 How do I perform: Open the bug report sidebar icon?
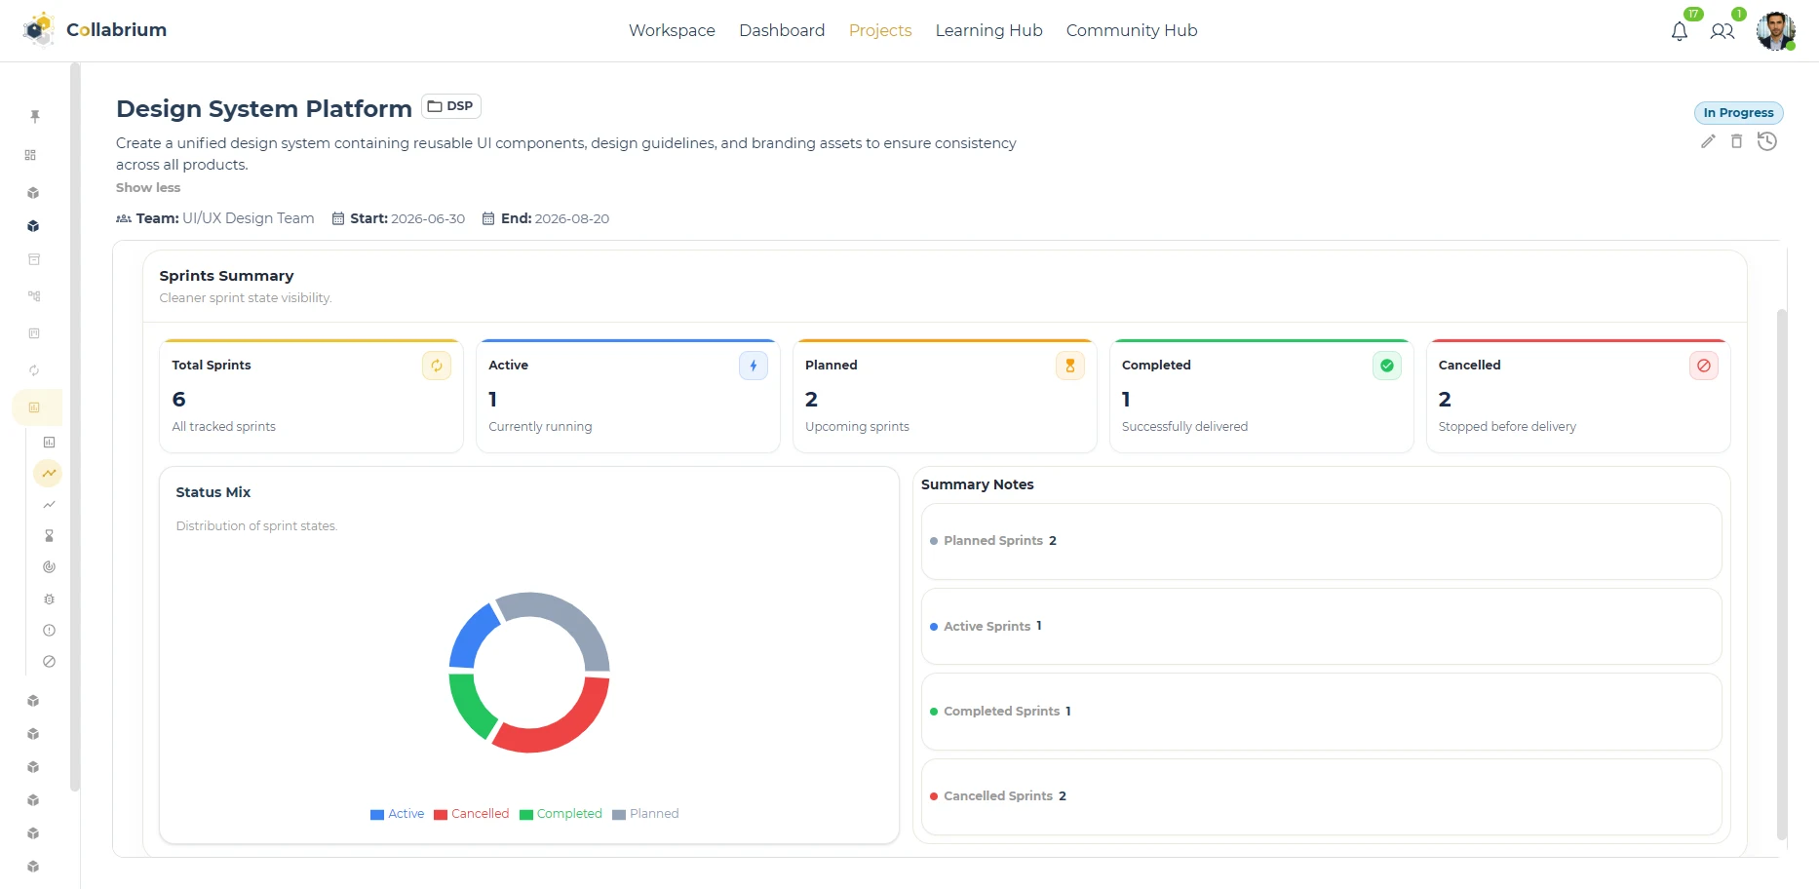(x=49, y=599)
